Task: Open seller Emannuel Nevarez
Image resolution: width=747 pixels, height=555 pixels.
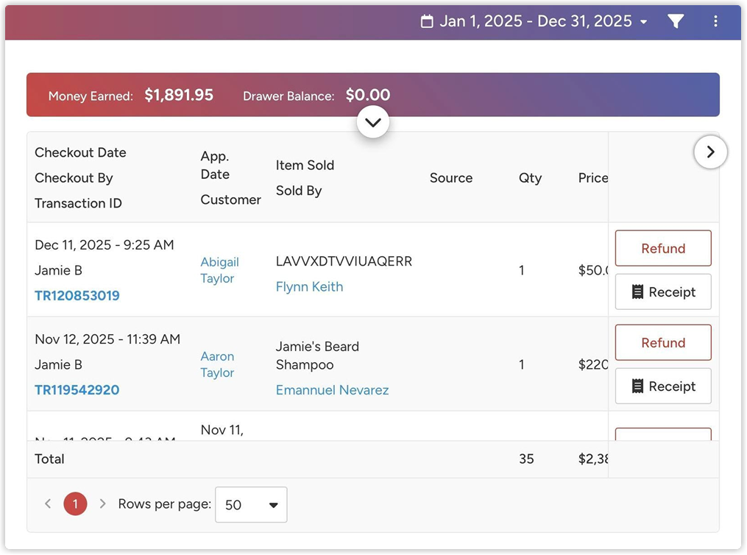Action: click(x=332, y=390)
